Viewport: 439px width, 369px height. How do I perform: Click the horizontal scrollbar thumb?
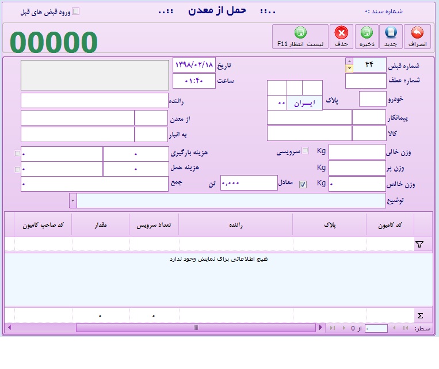196,328
